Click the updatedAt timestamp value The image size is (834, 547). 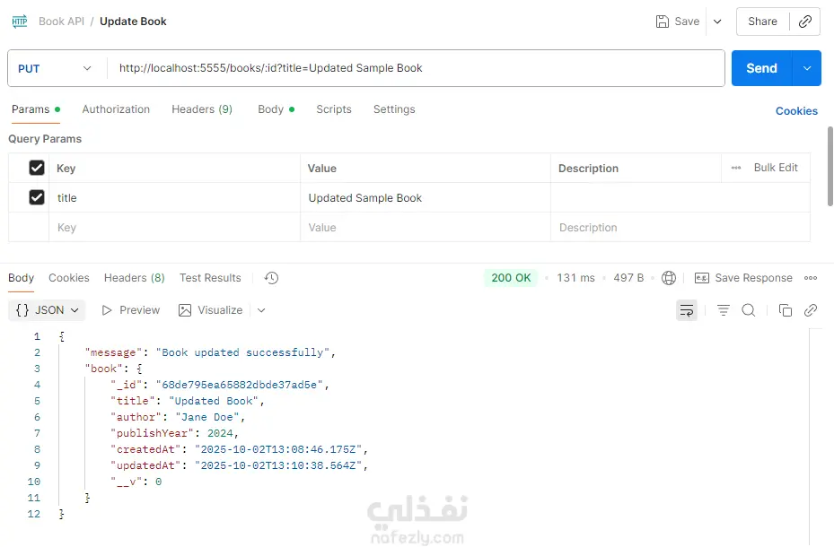click(278, 465)
